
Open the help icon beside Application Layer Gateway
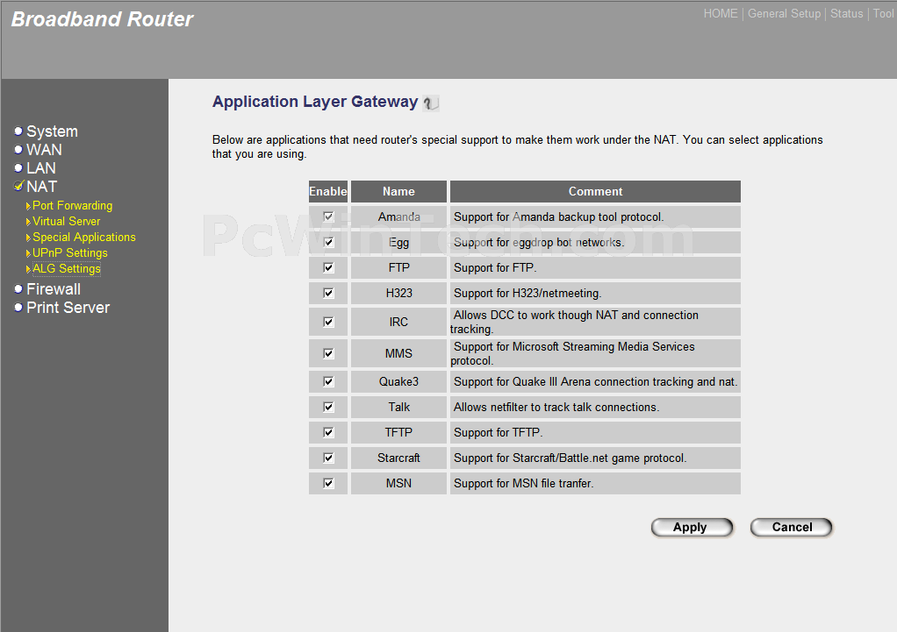431,103
